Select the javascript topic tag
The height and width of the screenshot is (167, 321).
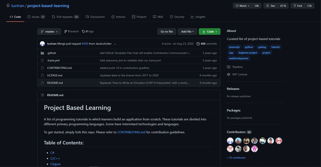pyautogui.click(x=234, y=47)
